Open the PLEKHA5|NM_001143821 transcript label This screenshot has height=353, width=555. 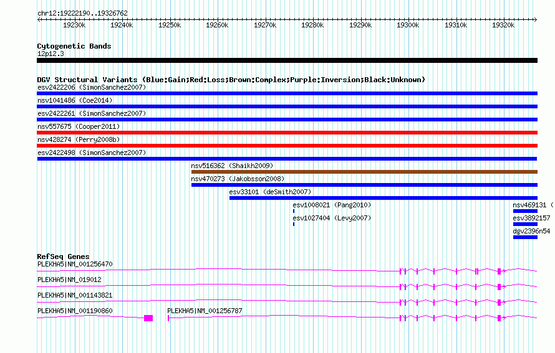75,295
